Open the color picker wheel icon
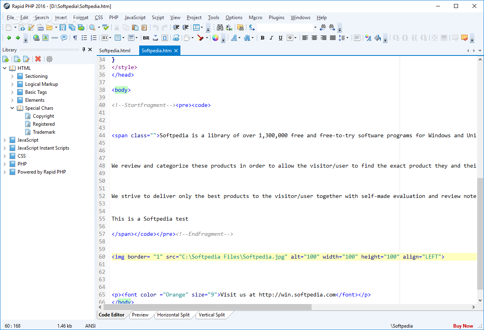This screenshot has width=484, height=330. click(x=215, y=38)
